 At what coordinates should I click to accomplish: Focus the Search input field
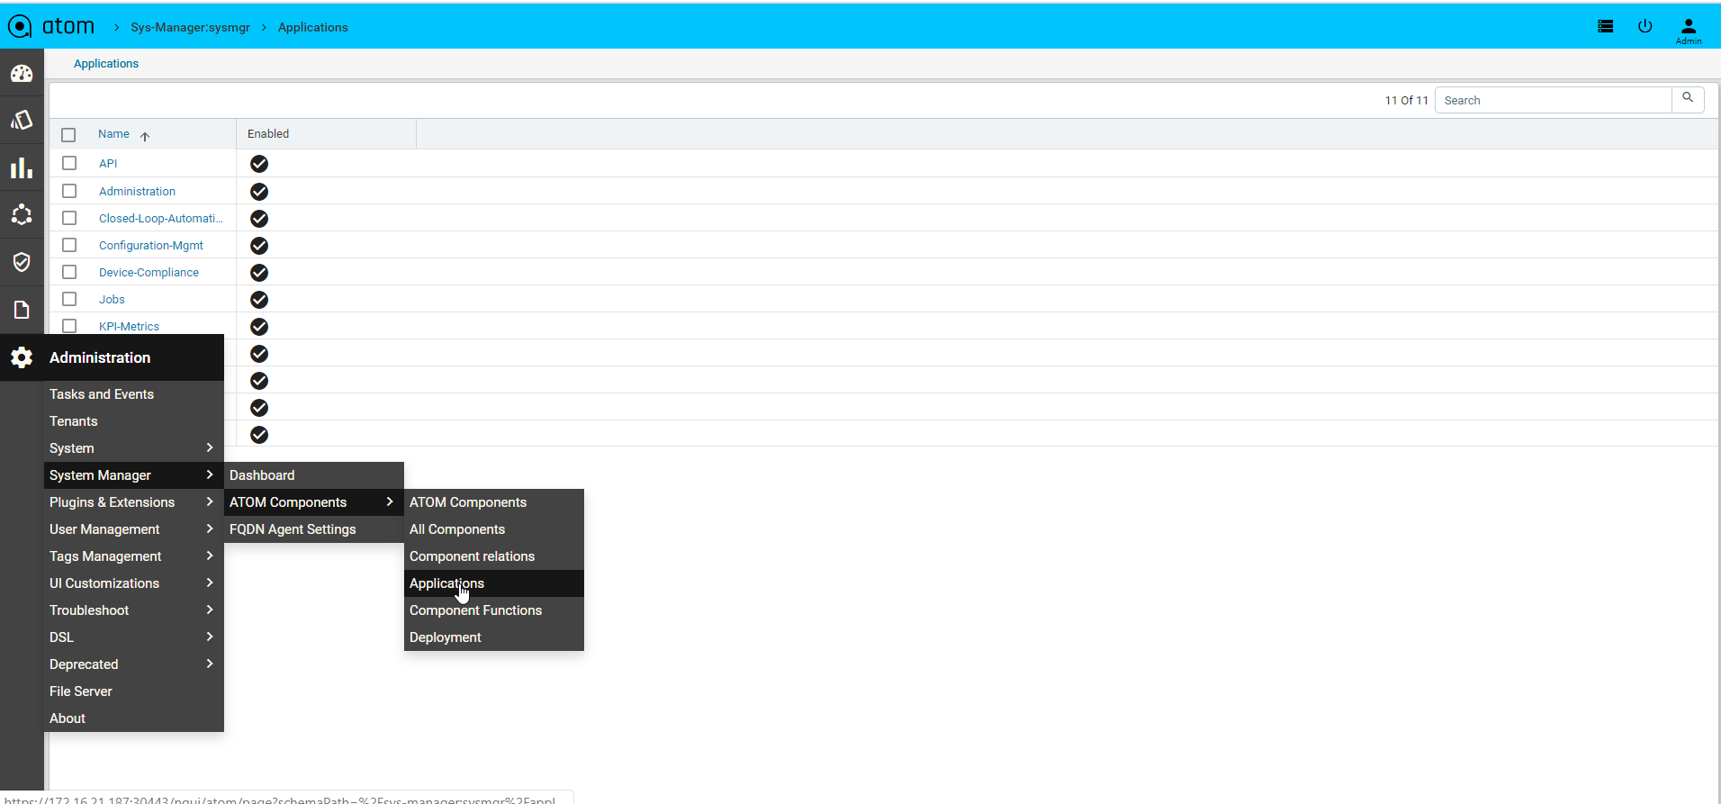1553,100
